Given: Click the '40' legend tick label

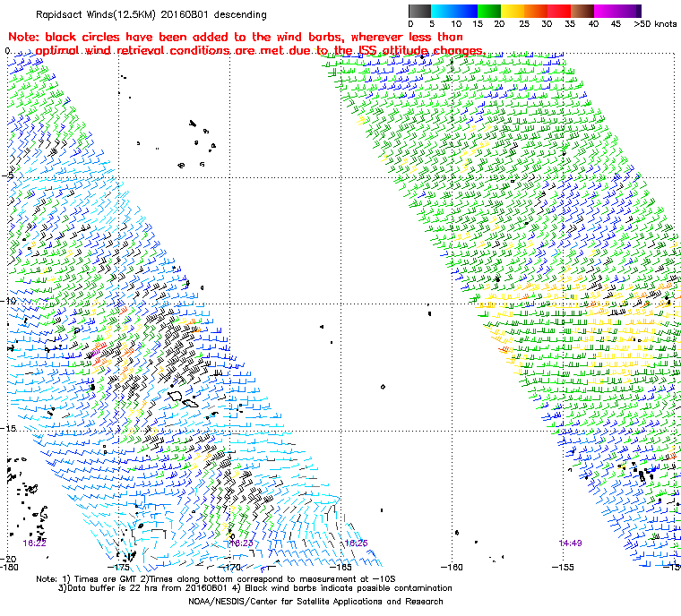Looking at the screenshot, I should click(593, 24).
